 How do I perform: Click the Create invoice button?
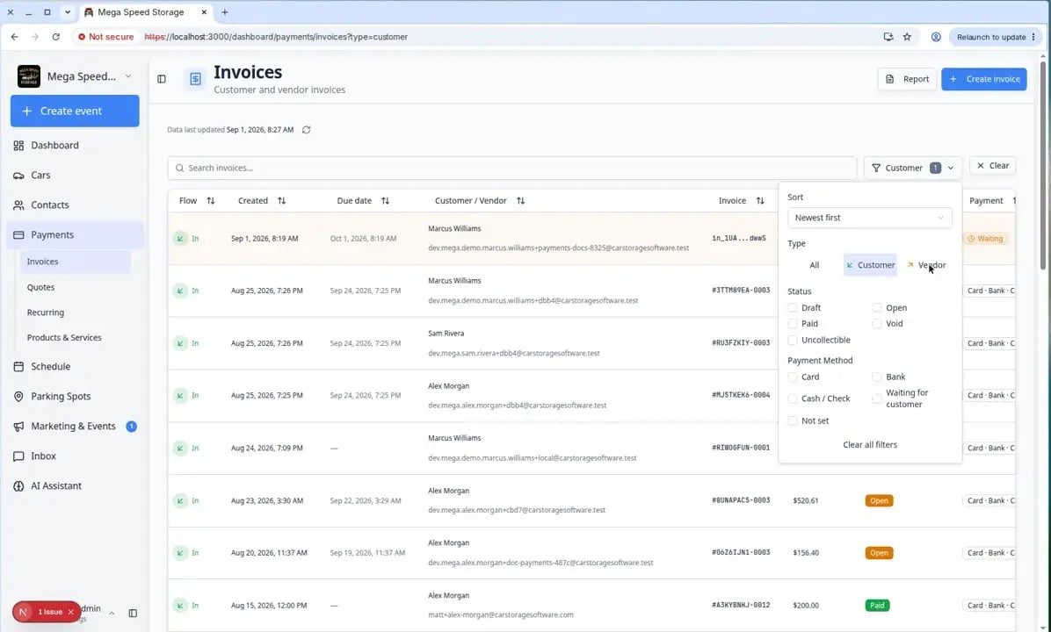[984, 79]
